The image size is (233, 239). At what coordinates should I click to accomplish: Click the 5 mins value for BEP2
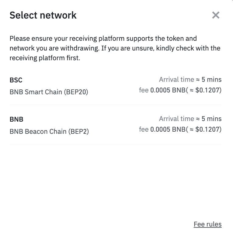(211, 119)
